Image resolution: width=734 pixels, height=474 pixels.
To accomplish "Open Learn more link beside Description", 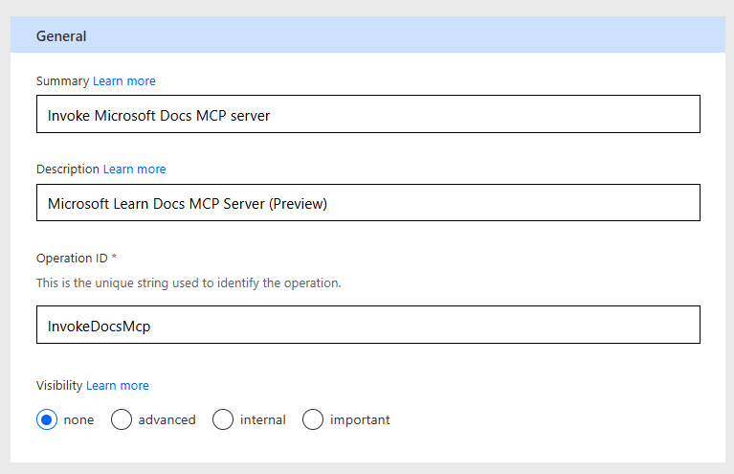I will pyautogui.click(x=134, y=169).
